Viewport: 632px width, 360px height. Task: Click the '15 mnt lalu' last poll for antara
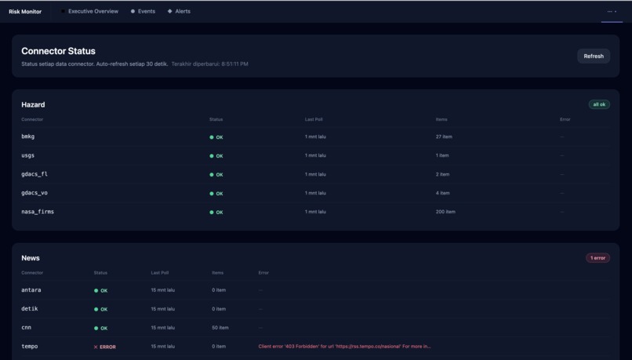[x=163, y=290]
